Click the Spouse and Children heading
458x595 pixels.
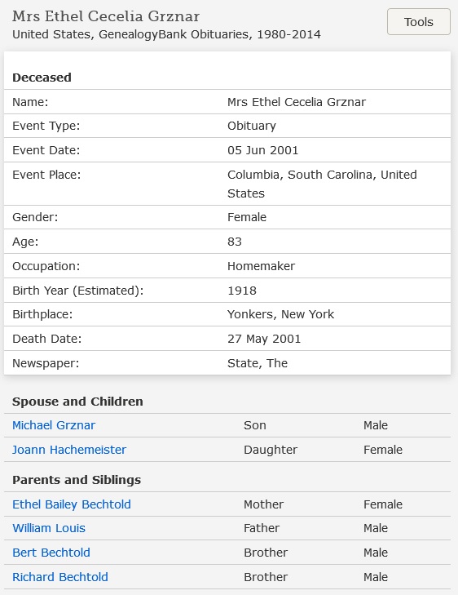[x=77, y=402]
